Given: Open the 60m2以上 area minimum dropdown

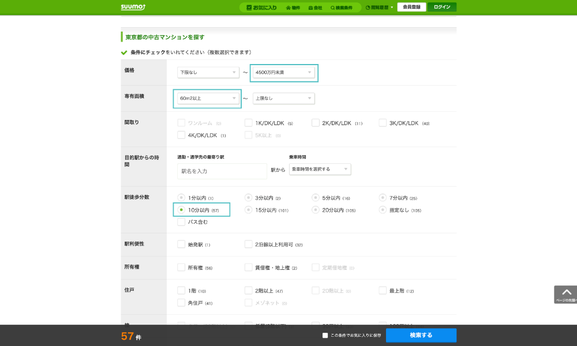Looking at the screenshot, I should pos(208,98).
